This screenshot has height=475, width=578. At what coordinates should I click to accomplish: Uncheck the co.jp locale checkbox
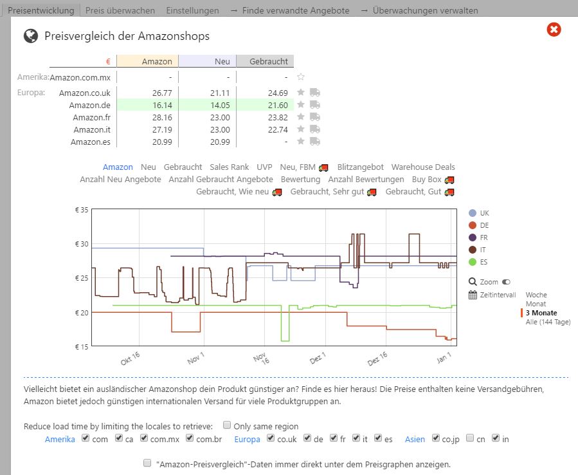point(436,438)
